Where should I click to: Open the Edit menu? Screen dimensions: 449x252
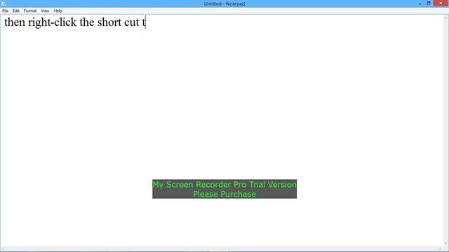click(x=16, y=11)
